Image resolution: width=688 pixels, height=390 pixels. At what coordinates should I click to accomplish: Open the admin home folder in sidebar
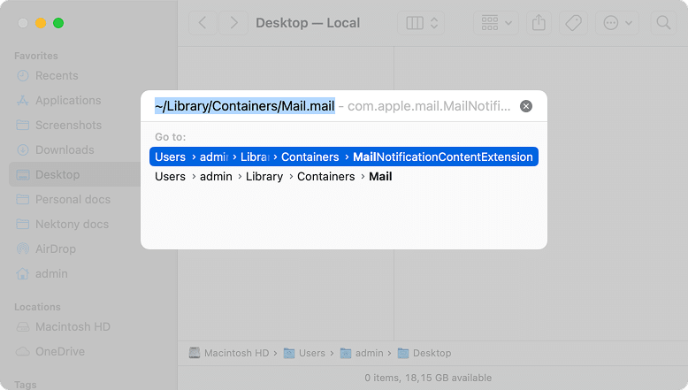point(51,274)
